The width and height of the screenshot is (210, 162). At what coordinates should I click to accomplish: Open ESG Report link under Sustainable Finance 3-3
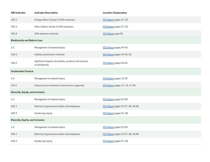(x=108, y=78)
